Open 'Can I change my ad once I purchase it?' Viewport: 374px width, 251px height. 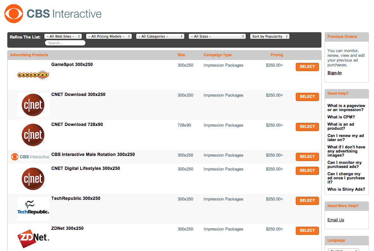(x=346, y=178)
